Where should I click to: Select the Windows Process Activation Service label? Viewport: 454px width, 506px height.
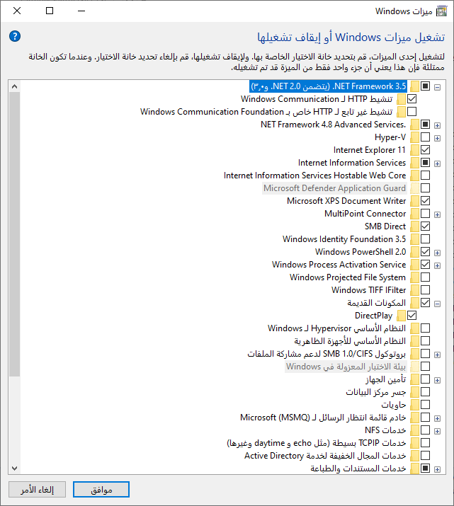point(339,265)
